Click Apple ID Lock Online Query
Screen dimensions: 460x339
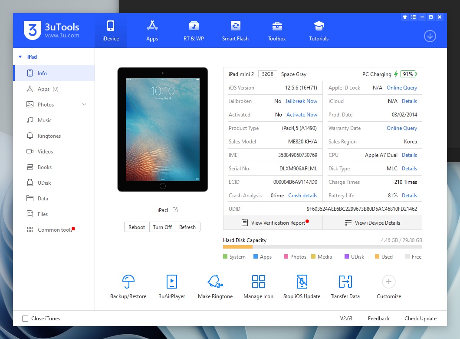pos(402,87)
